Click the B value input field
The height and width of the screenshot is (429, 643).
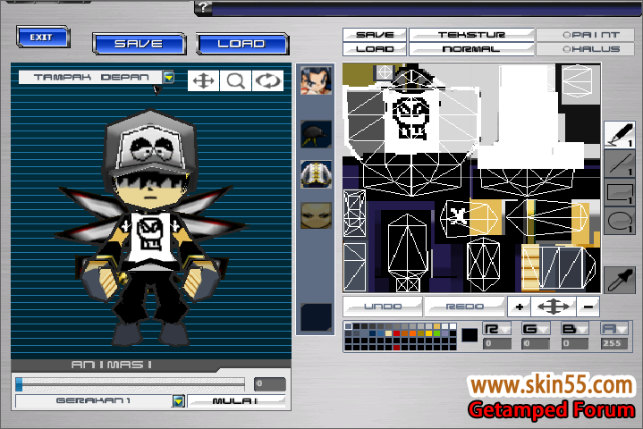click(x=574, y=343)
